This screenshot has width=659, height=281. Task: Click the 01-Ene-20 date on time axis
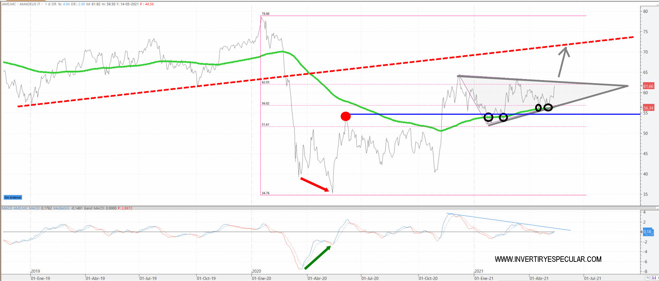pos(261,278)
